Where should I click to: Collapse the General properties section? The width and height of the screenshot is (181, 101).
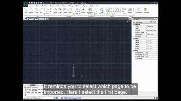134,24
